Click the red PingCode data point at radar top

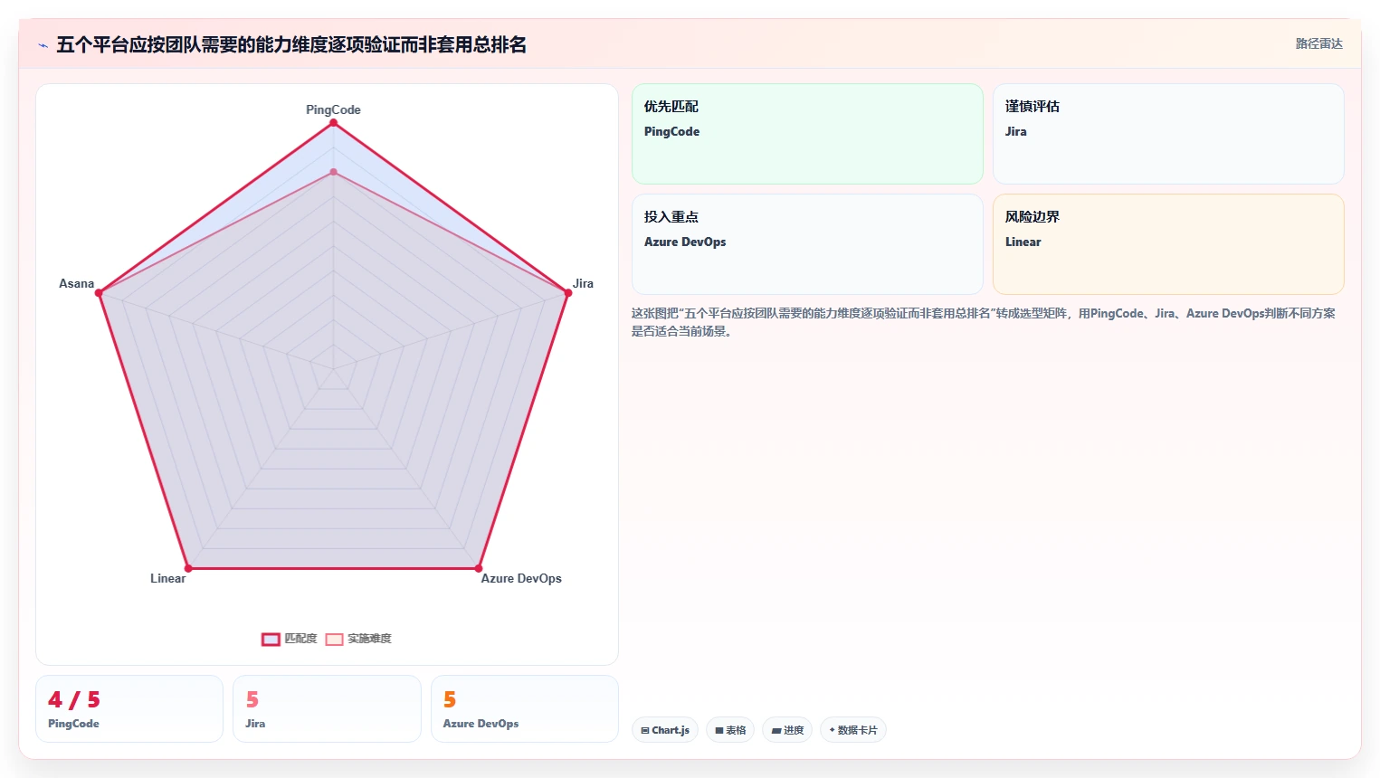333,123
